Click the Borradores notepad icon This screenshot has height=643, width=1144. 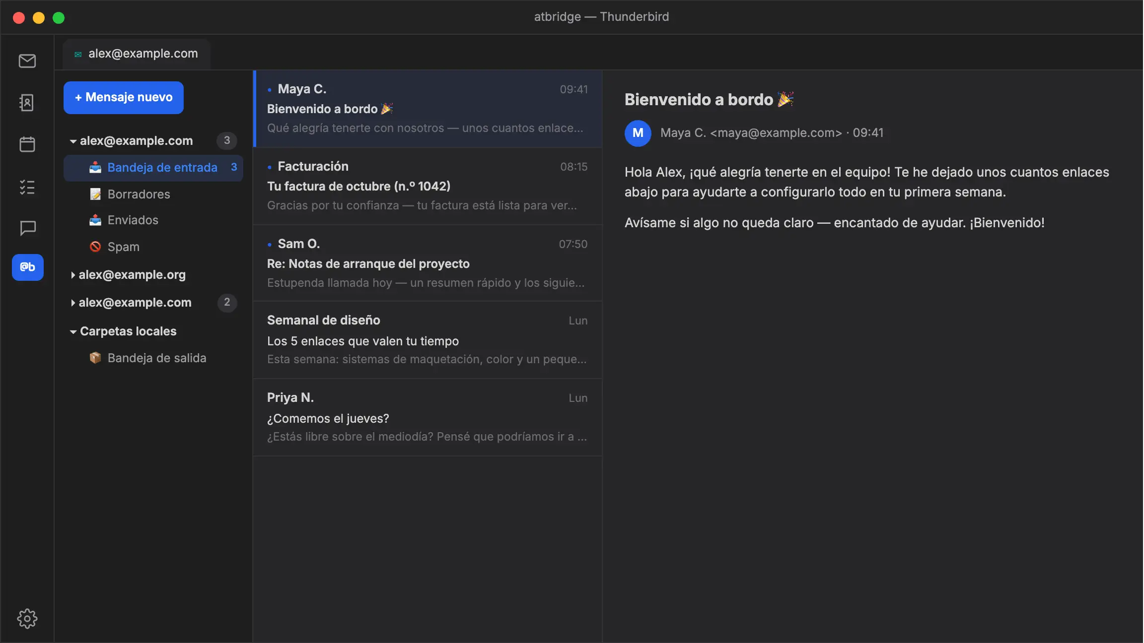[95, 194]
